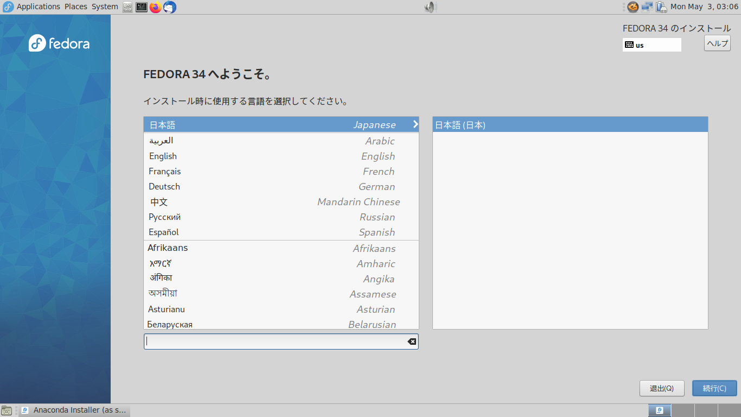Select Asturianu Asturian language row
This screenshot has width=741, height=417.
[x=281, y=309]
